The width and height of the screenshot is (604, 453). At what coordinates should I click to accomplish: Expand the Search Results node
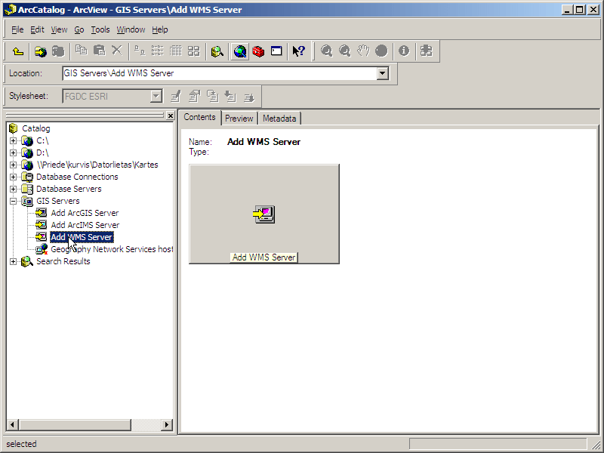coord(13,261)
